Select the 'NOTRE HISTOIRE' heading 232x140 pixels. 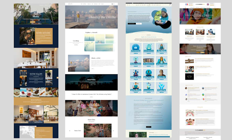(43, 33)
